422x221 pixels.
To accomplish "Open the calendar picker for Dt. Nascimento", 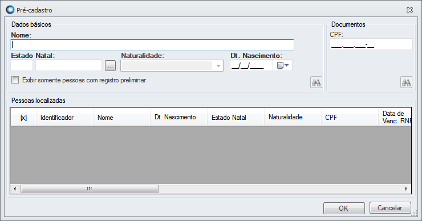I will point(283,65).
